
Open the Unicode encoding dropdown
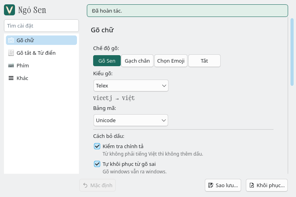(x=131, y=120)
